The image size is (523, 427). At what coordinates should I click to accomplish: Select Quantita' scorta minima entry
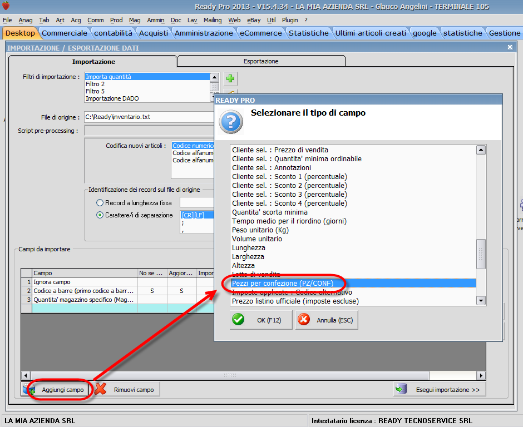click(x=353, y=212)
